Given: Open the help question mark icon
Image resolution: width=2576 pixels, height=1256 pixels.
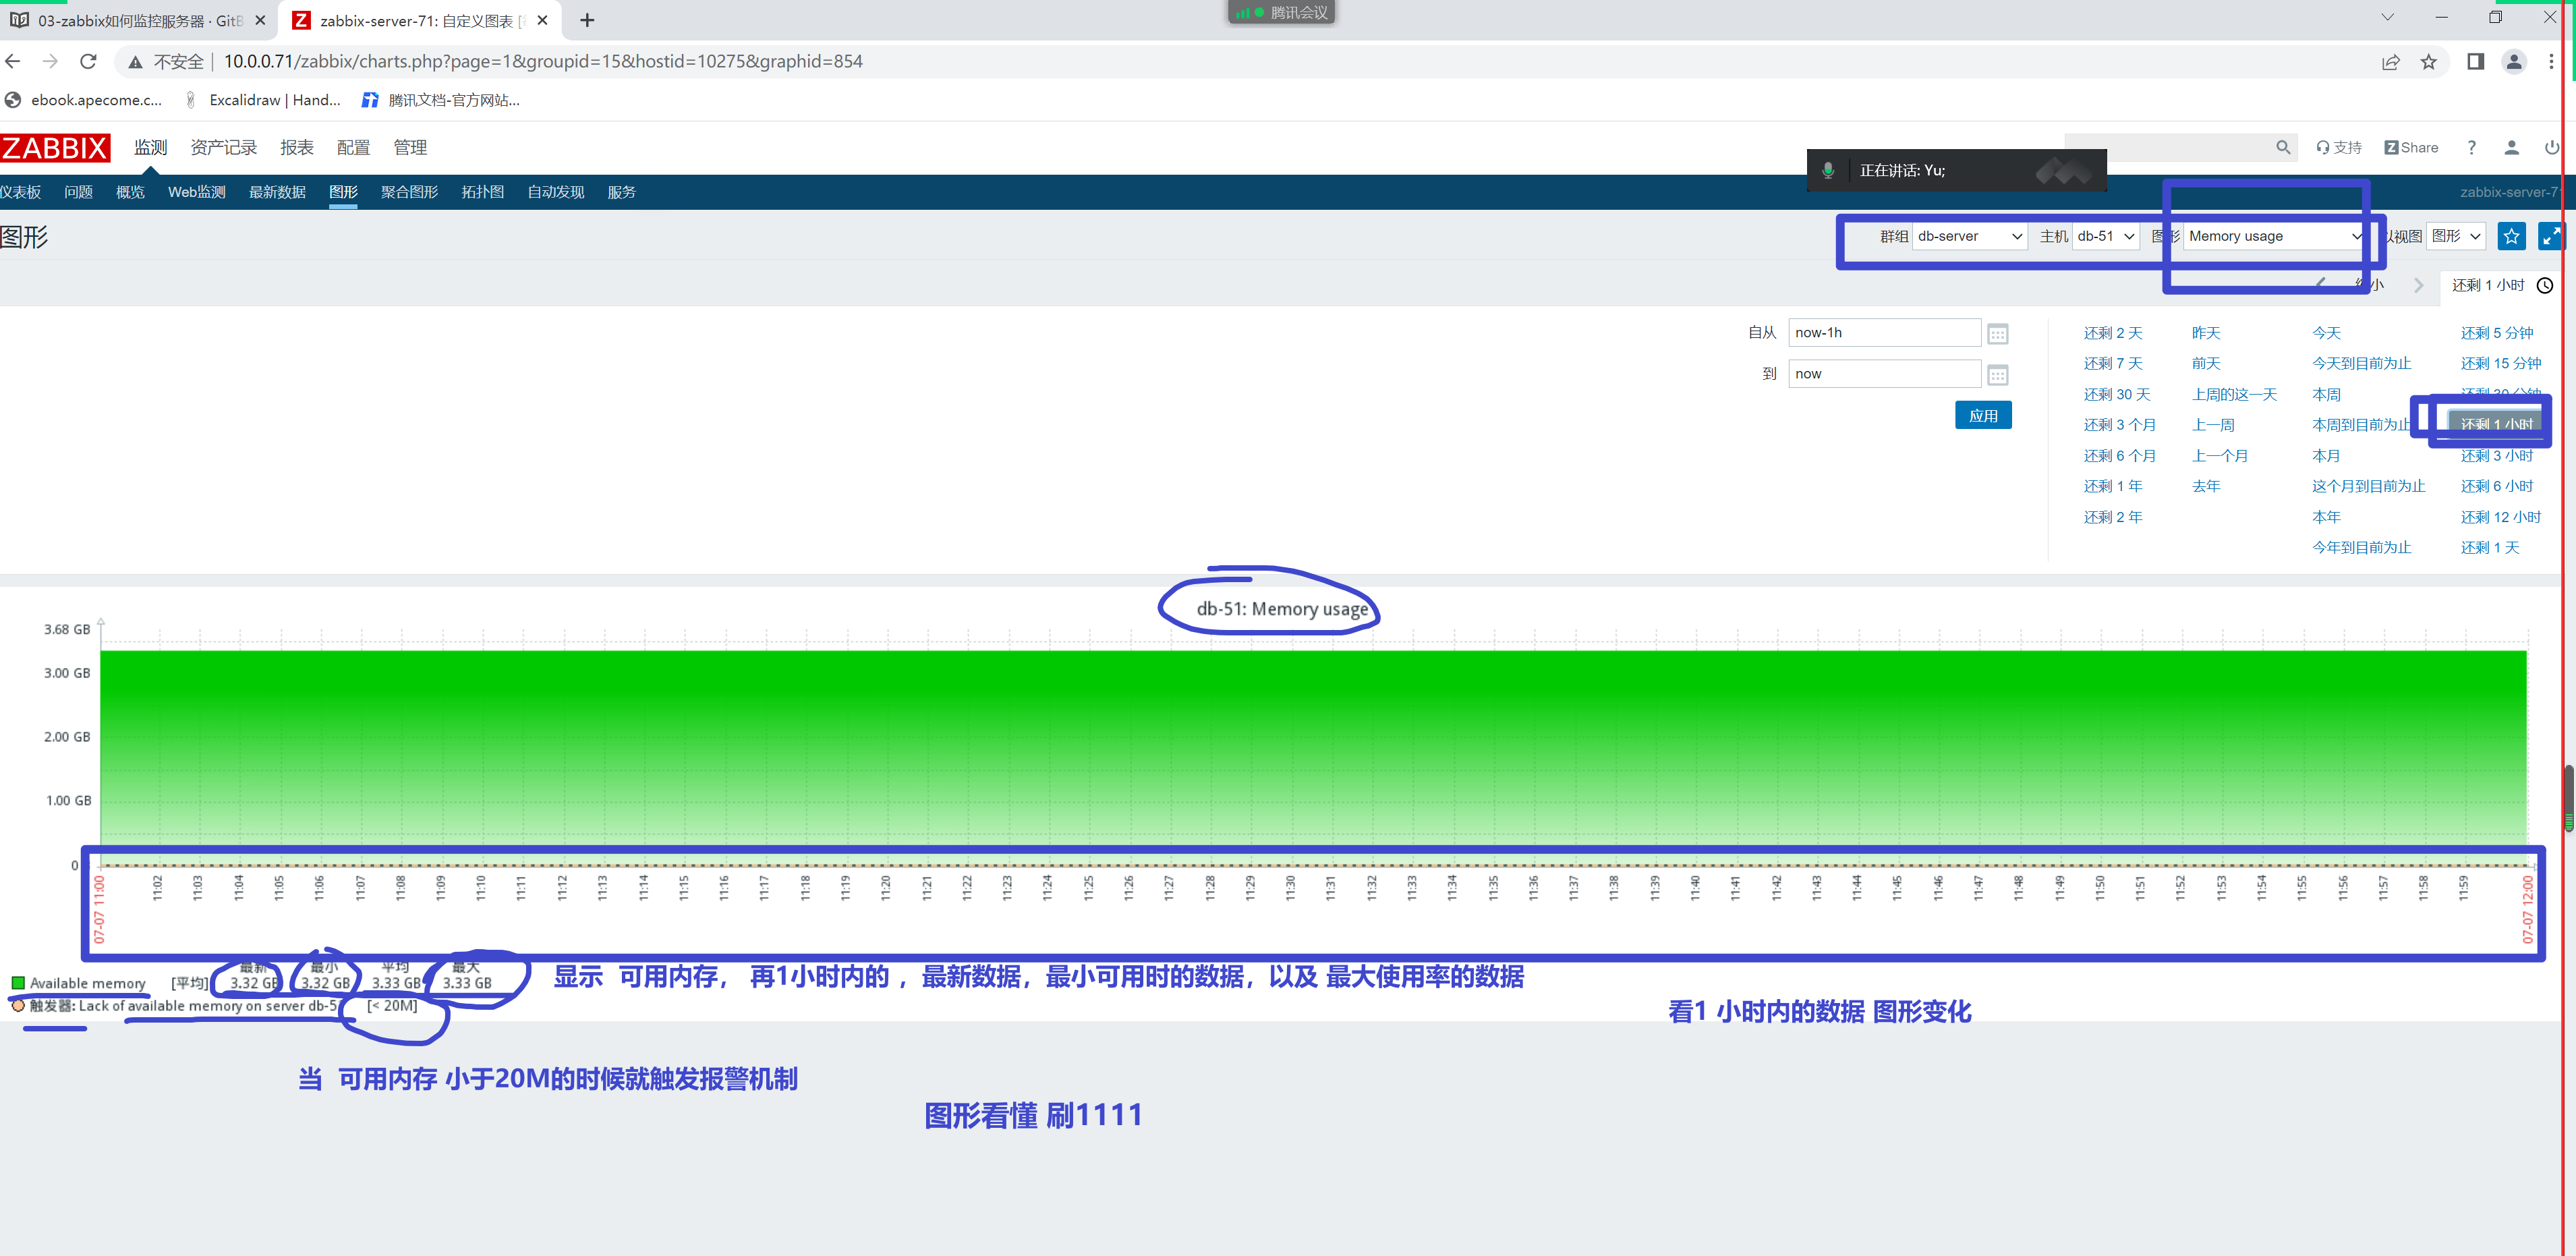Looking at the screenshot, I should pyautogui.click(x=2472, y=147).
